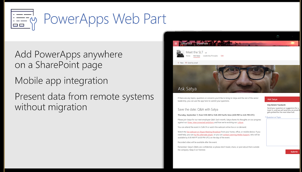Open the three interconnected ambitions link
Screen dimensions: 302x172
[x=201, y=122]
